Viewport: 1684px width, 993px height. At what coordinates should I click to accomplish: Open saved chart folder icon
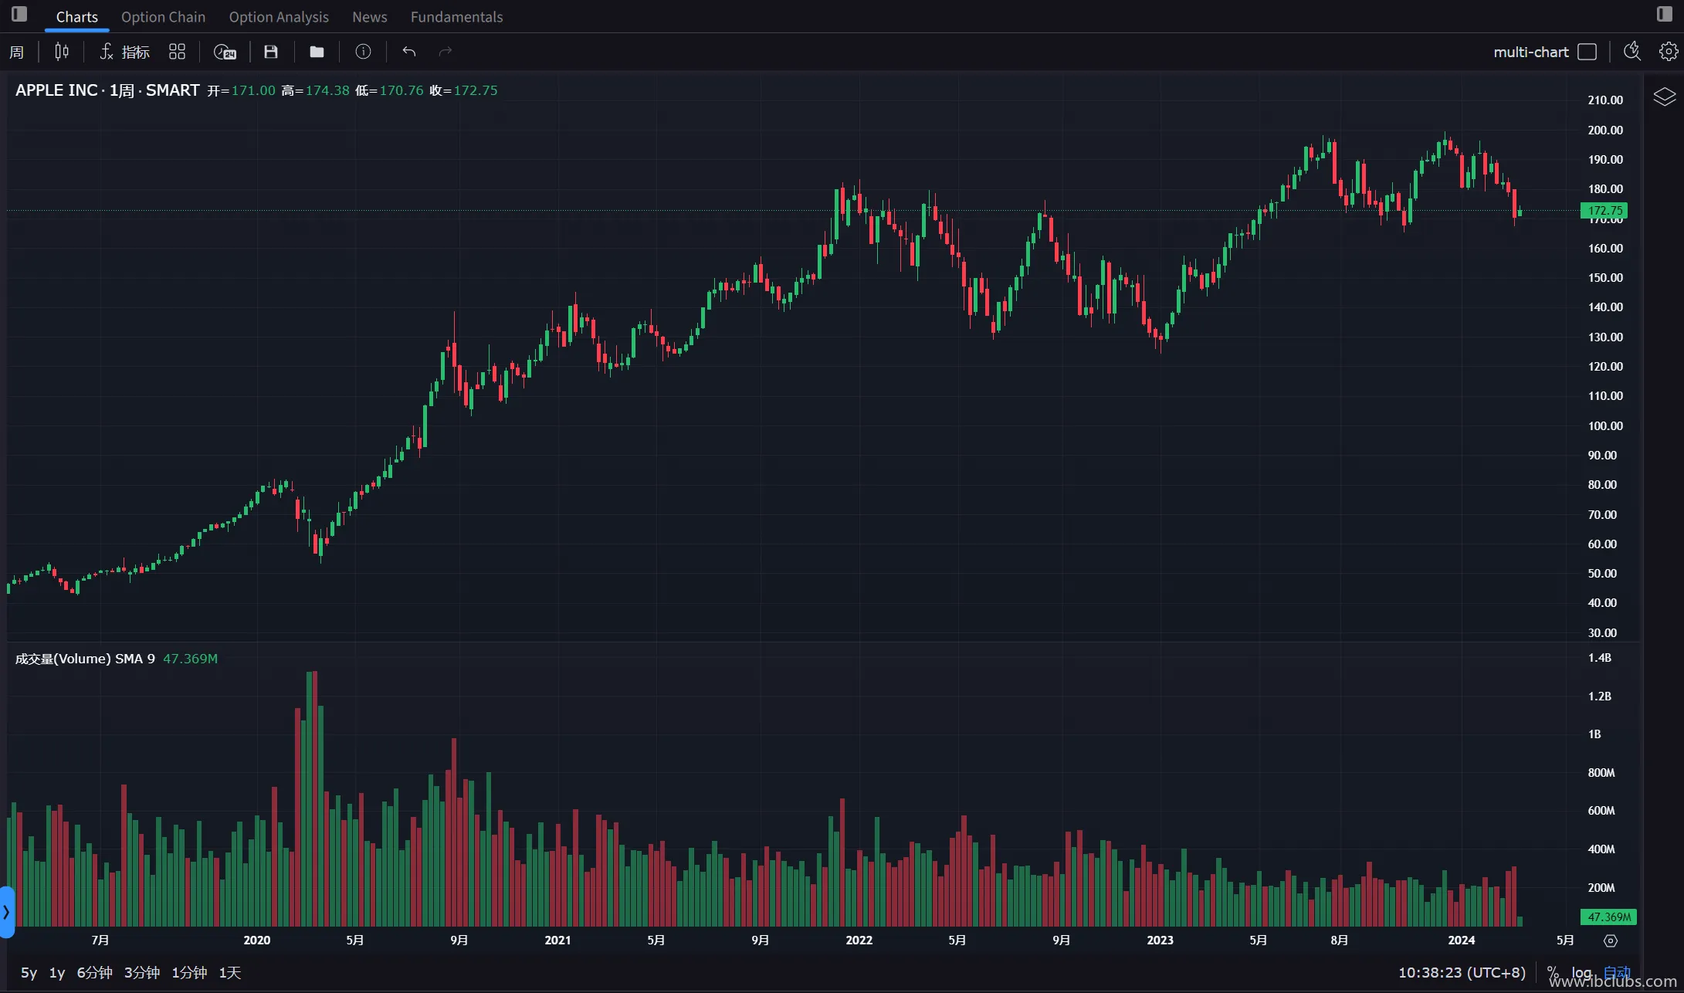click(x=317, y=52)
